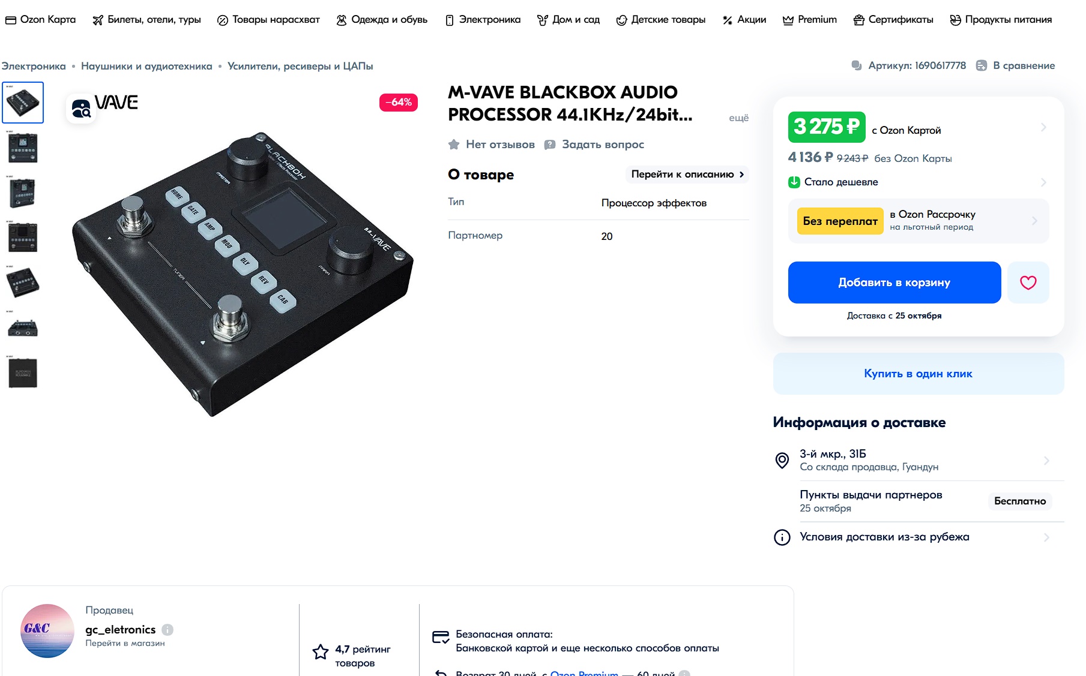Expand Ozon Карта price details chevron
Viewport: 1086px width, 676px height.
1043,127
